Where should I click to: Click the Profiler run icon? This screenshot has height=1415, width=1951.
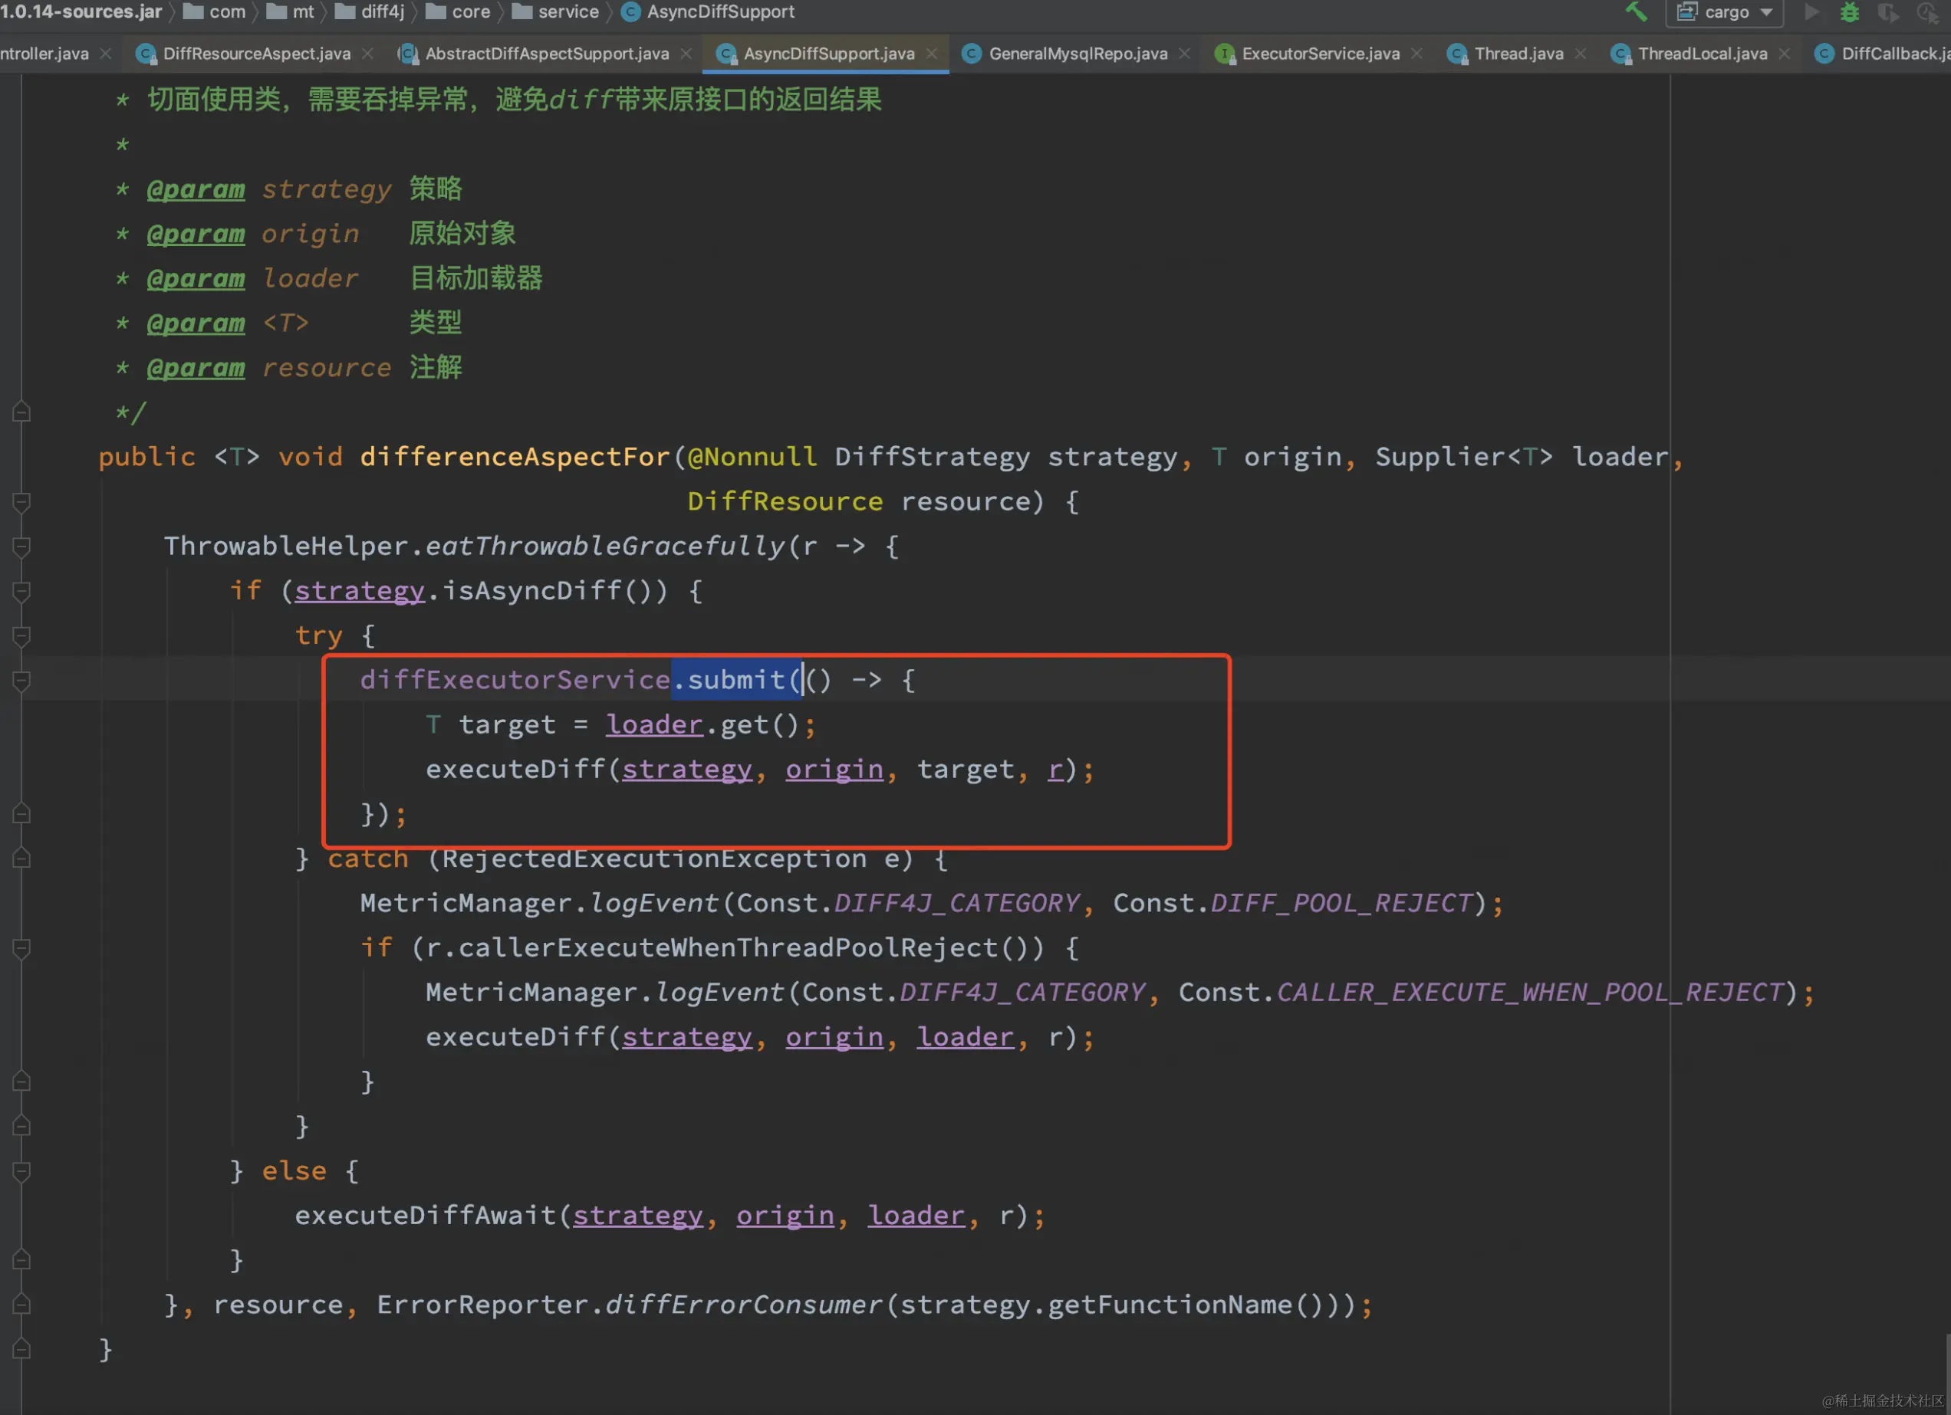coord(1927,12)
